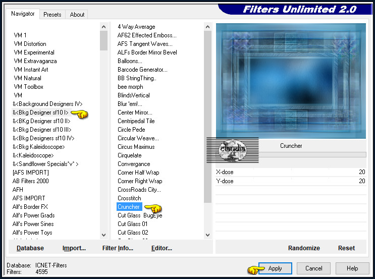The image size is (375, 279).
Task: Open the Help button
Action: (x=352, y=268)
